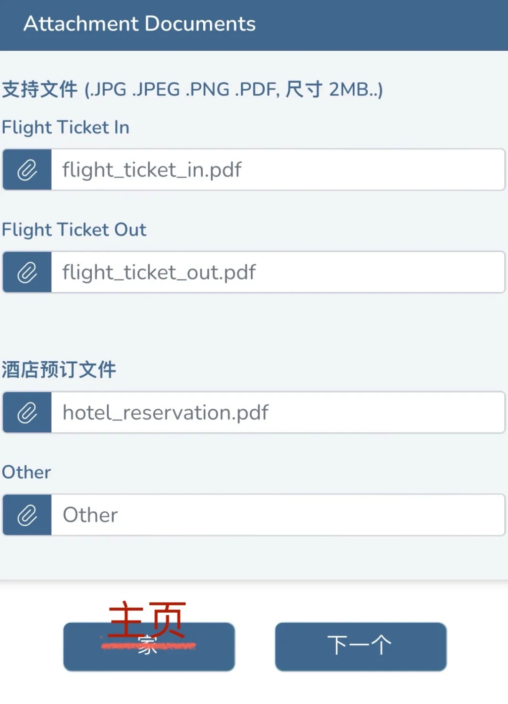This screenshot has width=508, height=704.
Task: Click the 酒店预订文件 section label
Action: [59, 370]
